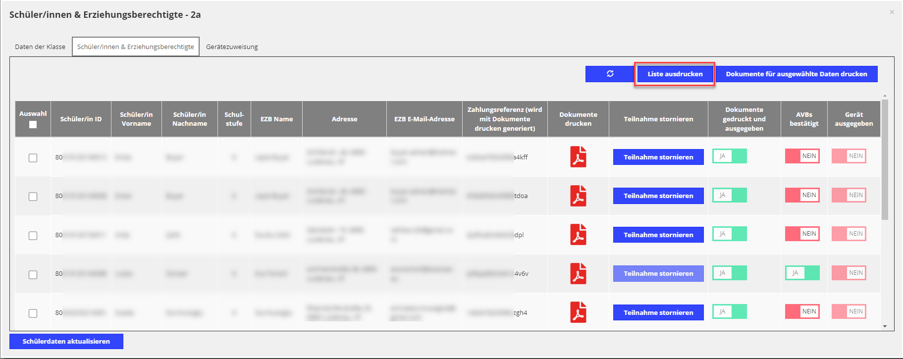Image resolution: width=903 pixels, height=359 pixels.
Task: Toggle AVBs bestätigt switch in first row
Action: click(x=802, y=156)
